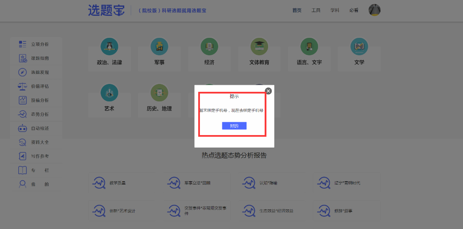Close the 提示 popup with the X icon
This screenshot has width=463, height=229.
pyautogui.click(x=268, y=91)
